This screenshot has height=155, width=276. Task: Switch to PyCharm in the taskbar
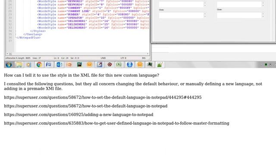(79, 65)
